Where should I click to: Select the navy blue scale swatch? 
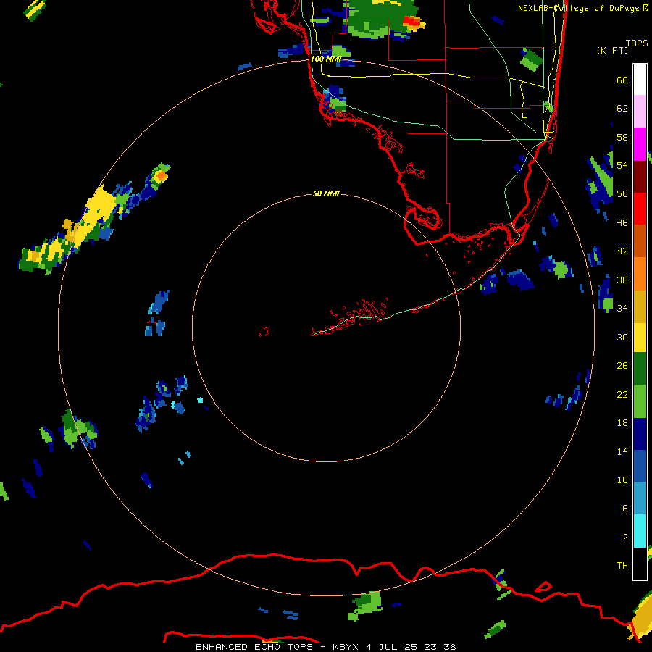(640, 434)
